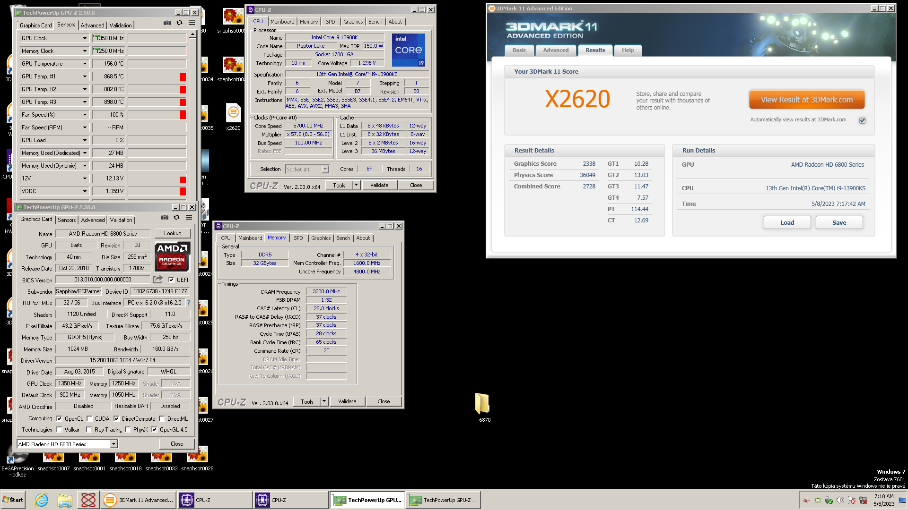This screenshot has height=510, width=908.
Task: Open the Basic tab in 3DMark 11
Action: click(x=519, y=50)
